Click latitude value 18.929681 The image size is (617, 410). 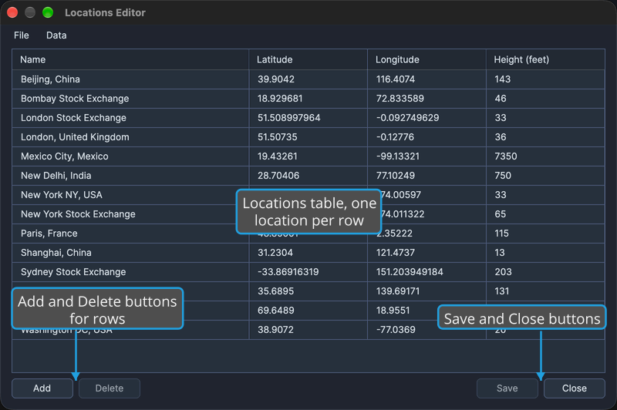308,99
